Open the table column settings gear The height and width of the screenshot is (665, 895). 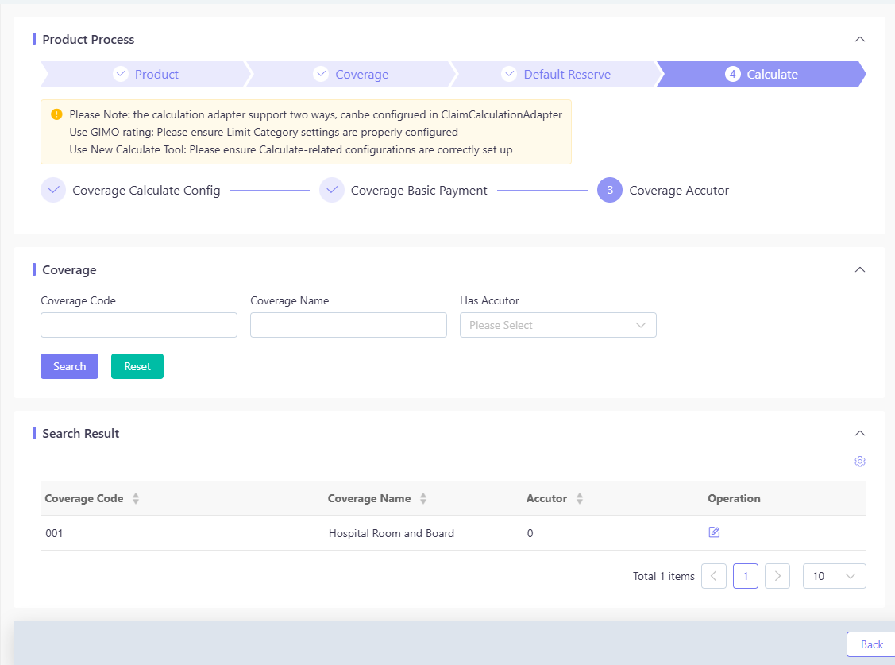tap(859, 462)
